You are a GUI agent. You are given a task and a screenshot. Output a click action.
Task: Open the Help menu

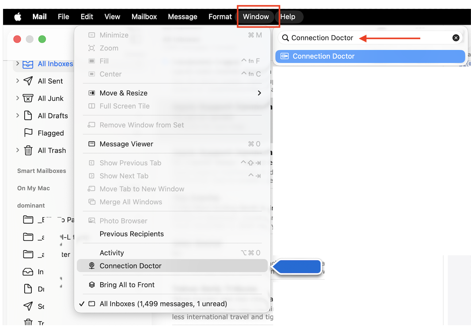[288, 17]
